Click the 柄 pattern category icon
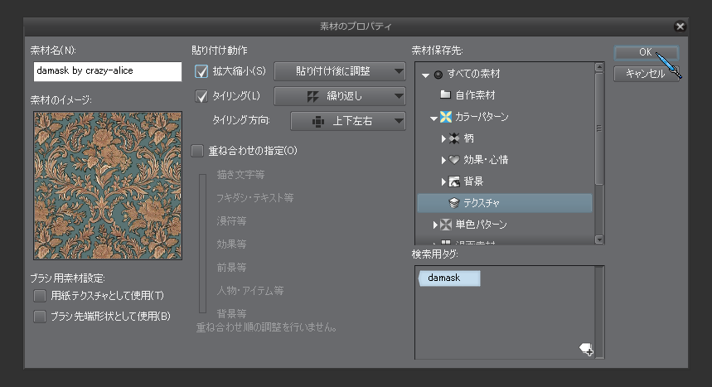Viewport: 712px width, 387px height. (x=454, y=138)
